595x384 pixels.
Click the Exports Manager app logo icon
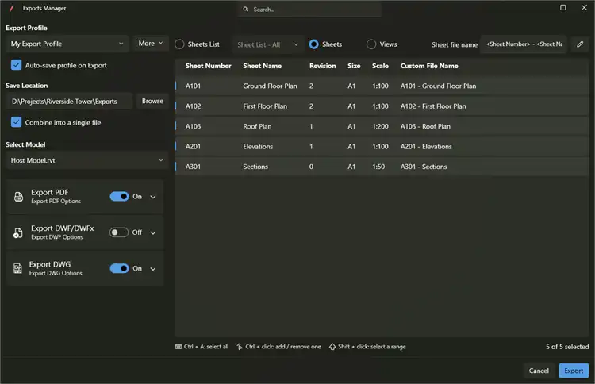point(12,9)
